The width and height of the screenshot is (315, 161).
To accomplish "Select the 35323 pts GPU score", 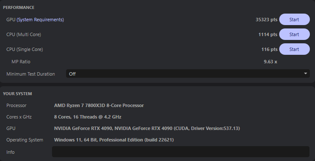I will pyautogui.click(x=266, y=20).
